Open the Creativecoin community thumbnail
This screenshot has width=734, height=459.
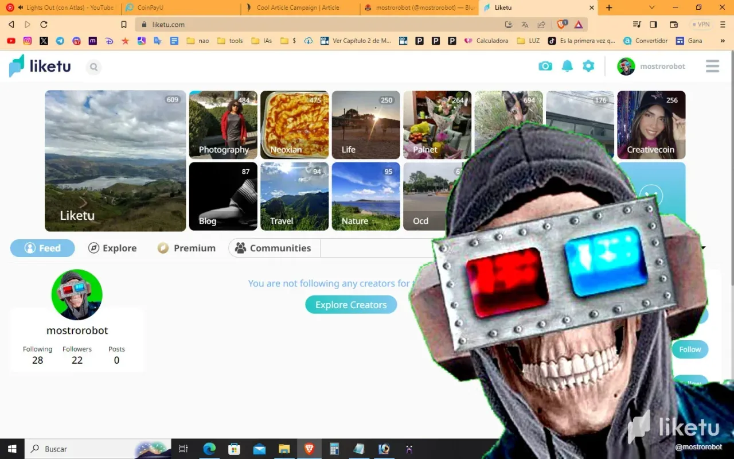[651, 125]
